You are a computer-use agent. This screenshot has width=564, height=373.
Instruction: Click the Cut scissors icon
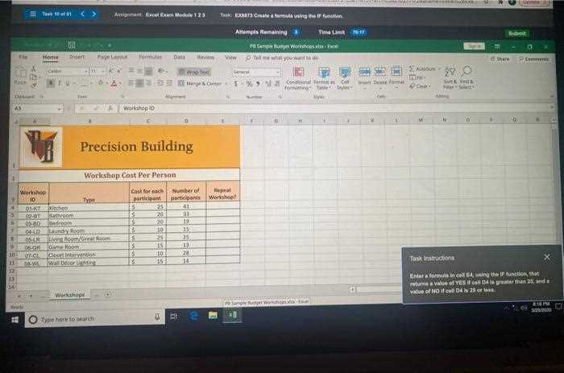(34, 68)
